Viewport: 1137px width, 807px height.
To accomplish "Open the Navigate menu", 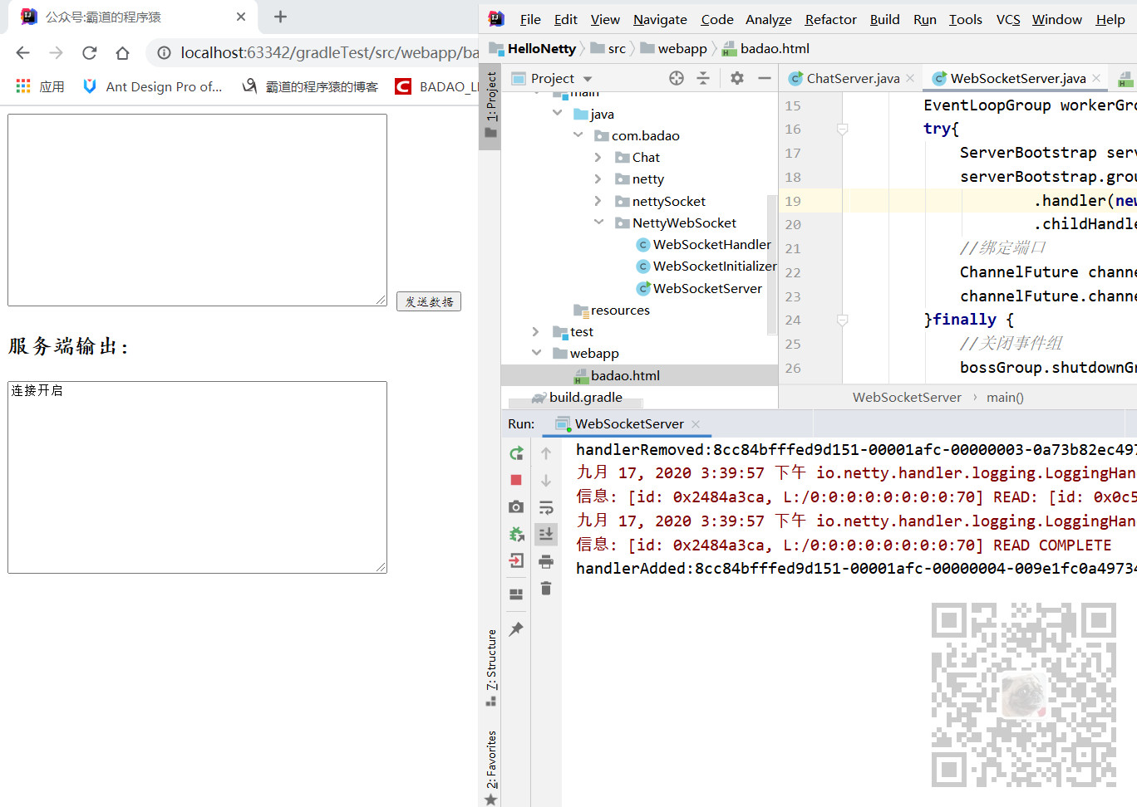I will pos(660,19).
